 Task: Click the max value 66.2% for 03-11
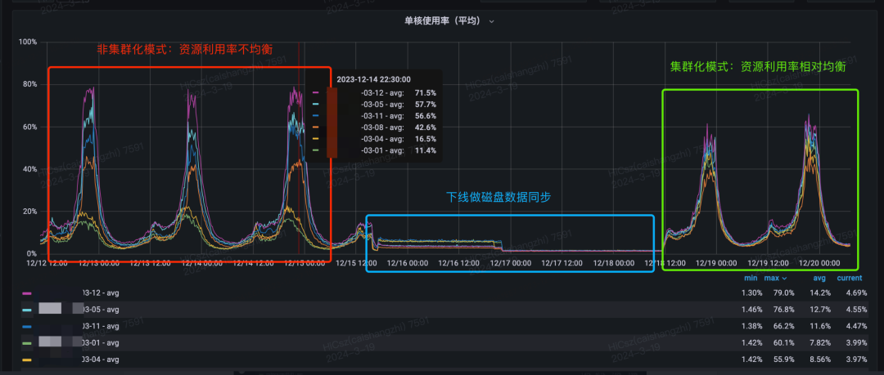tap(784, 326)
